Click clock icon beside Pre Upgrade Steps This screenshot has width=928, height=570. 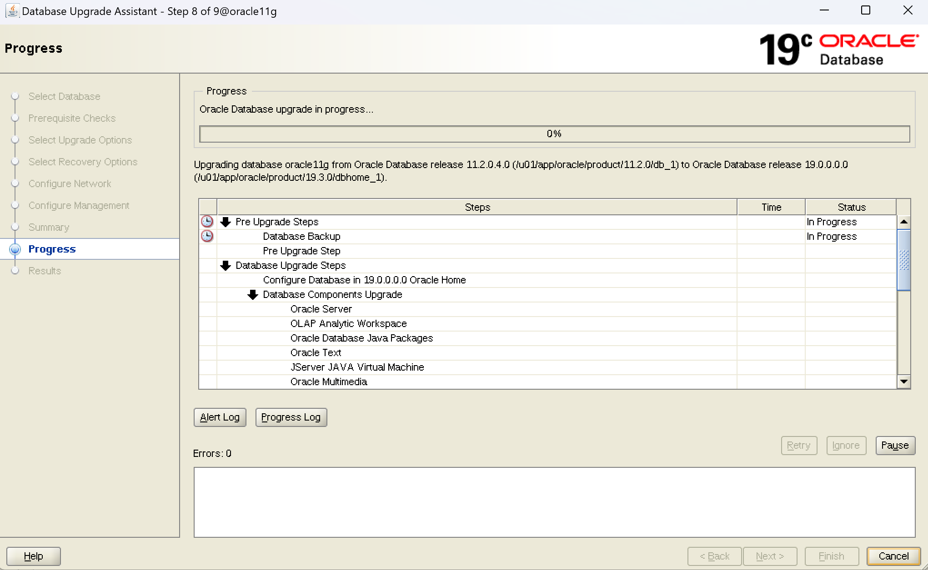pyautogui.click(x=207, y=222)
